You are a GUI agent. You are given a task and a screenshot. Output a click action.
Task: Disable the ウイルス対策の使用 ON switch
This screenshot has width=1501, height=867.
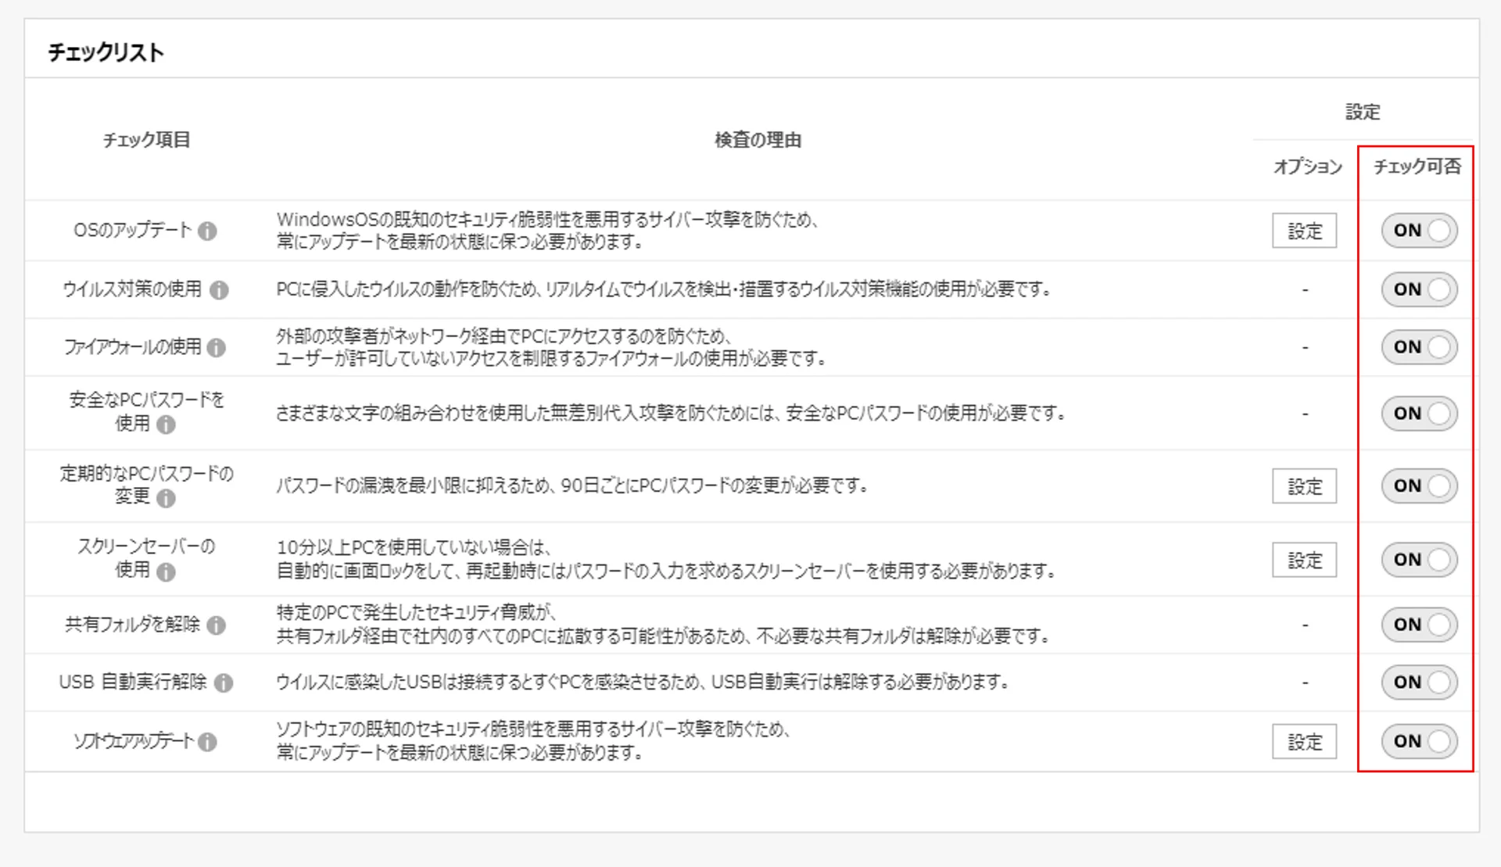point(1419,289)
